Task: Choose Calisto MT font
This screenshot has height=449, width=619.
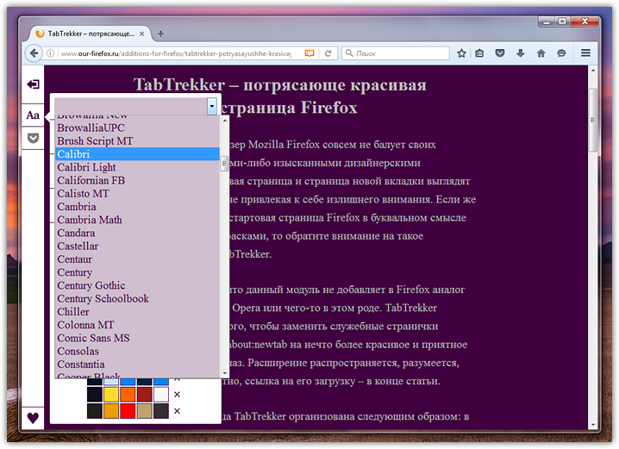Action: coord(137,193)
